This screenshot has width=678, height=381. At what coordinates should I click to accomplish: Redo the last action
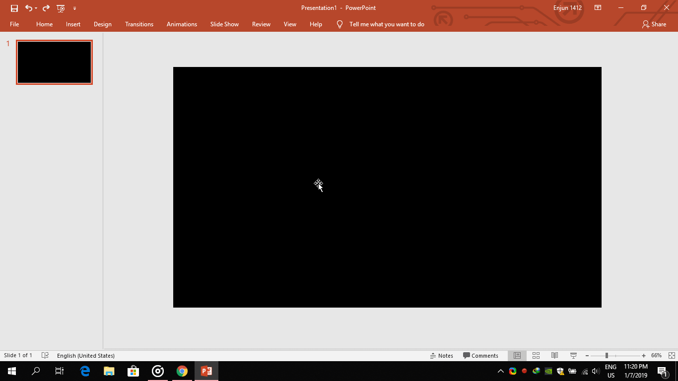[45, 8]
